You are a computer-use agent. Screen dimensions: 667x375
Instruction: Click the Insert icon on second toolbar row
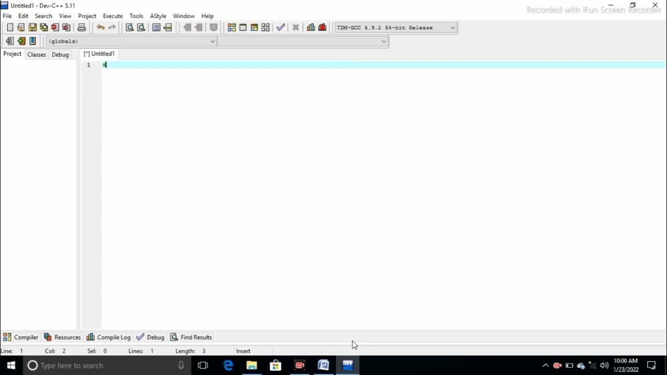(9, 41)
